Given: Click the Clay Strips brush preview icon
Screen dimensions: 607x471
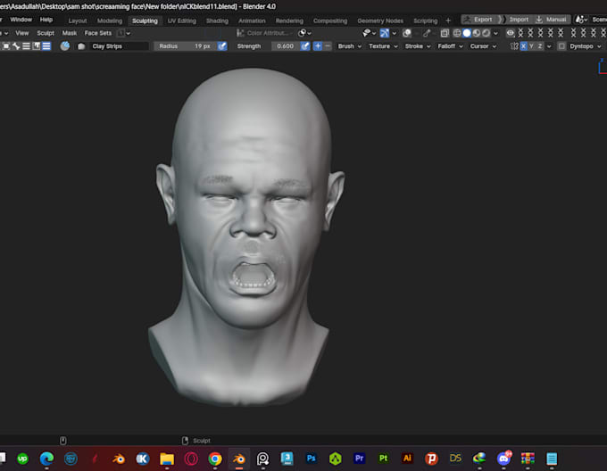Looking at the screenshot, I should (x=65, y=46).
